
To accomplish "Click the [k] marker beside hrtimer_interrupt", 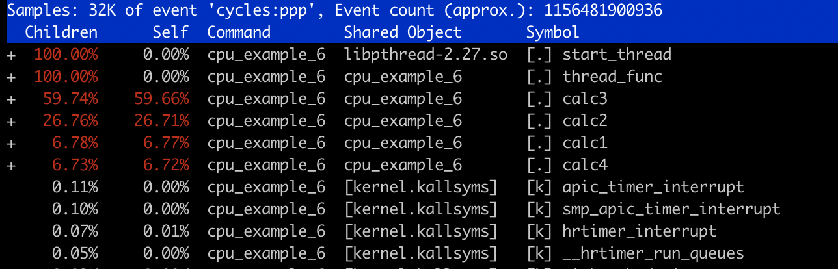I will [539, 231].
